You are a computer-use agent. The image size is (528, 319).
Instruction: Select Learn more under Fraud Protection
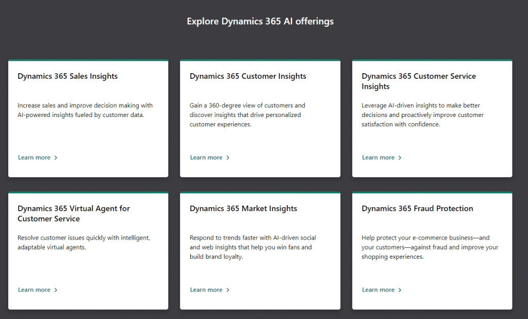pyautogui.click(x=378, y=290)
